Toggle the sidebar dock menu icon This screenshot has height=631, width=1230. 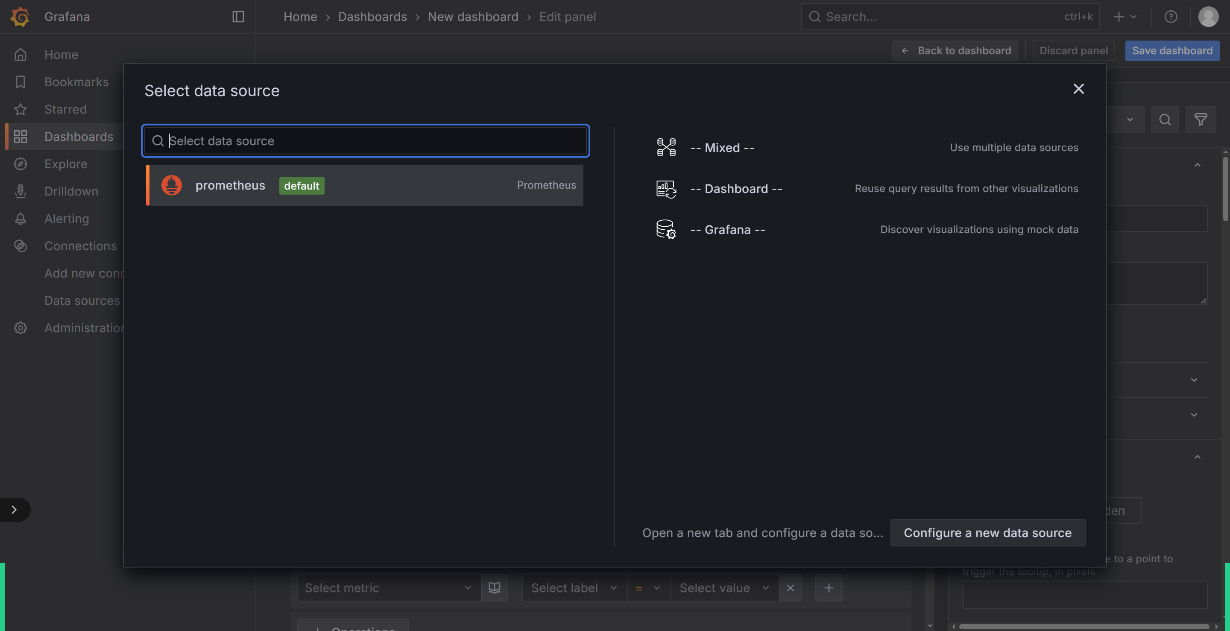[238, 17]
